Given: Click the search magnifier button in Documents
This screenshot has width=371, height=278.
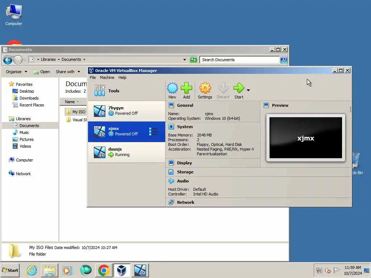Looking at the screenshot, I should (284, 60).
